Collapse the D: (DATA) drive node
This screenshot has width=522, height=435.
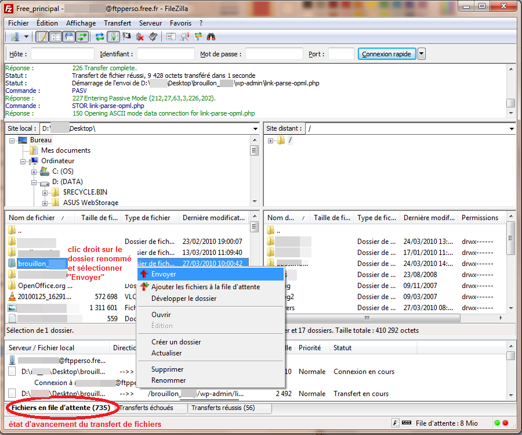coord(34,183)
